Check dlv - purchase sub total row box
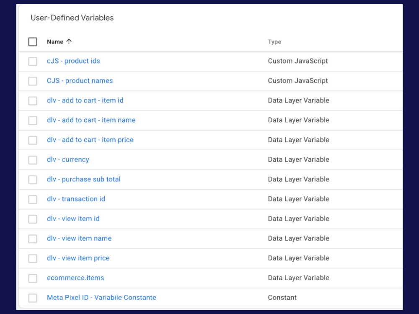 [x=33, y=180]
